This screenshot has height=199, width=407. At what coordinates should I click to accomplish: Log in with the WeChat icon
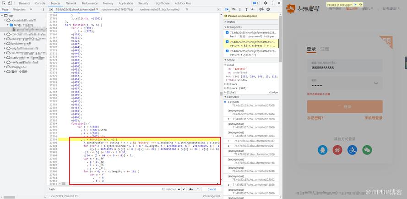click(x=367, y=150)
